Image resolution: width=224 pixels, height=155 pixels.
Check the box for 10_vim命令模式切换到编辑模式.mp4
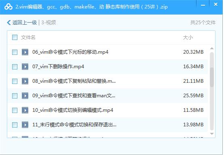tap(15, 110)
